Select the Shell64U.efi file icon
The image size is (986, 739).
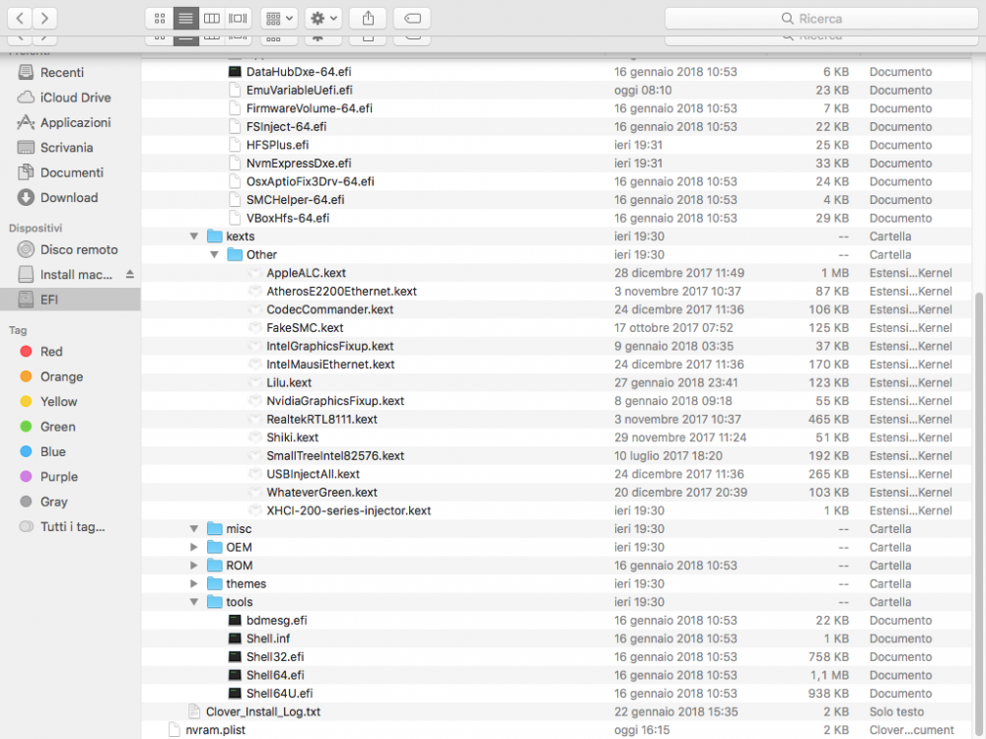[235, 693]
